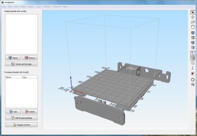
Task: Toggle point normals display
Action: tap(193, 68)
